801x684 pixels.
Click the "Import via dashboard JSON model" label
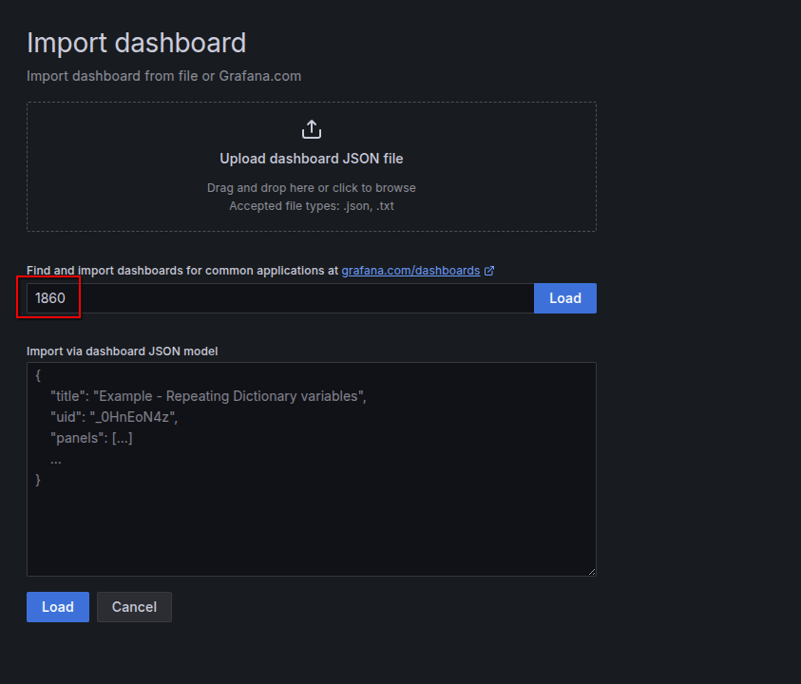[122, 351]
